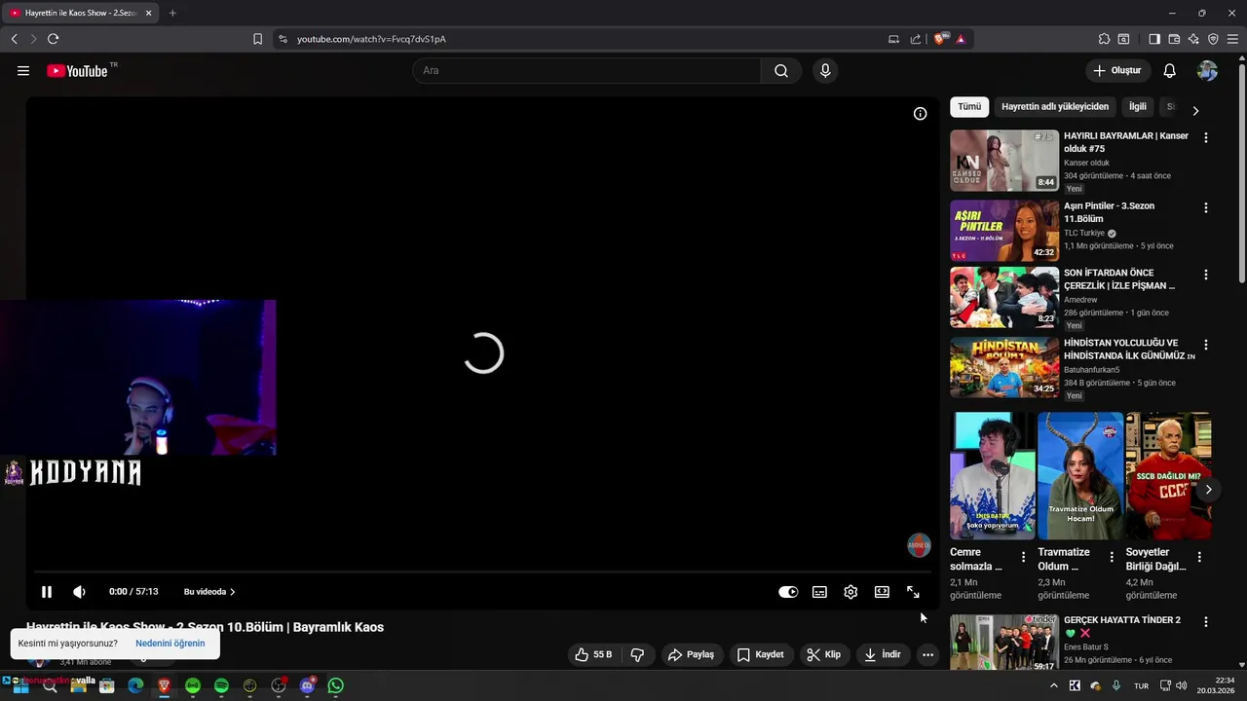The width and height of the screenshot is (1247, 701).
Task: Select Hayrettin adlı yükleyiciden chip
Action: click(x=1055, y=107)
